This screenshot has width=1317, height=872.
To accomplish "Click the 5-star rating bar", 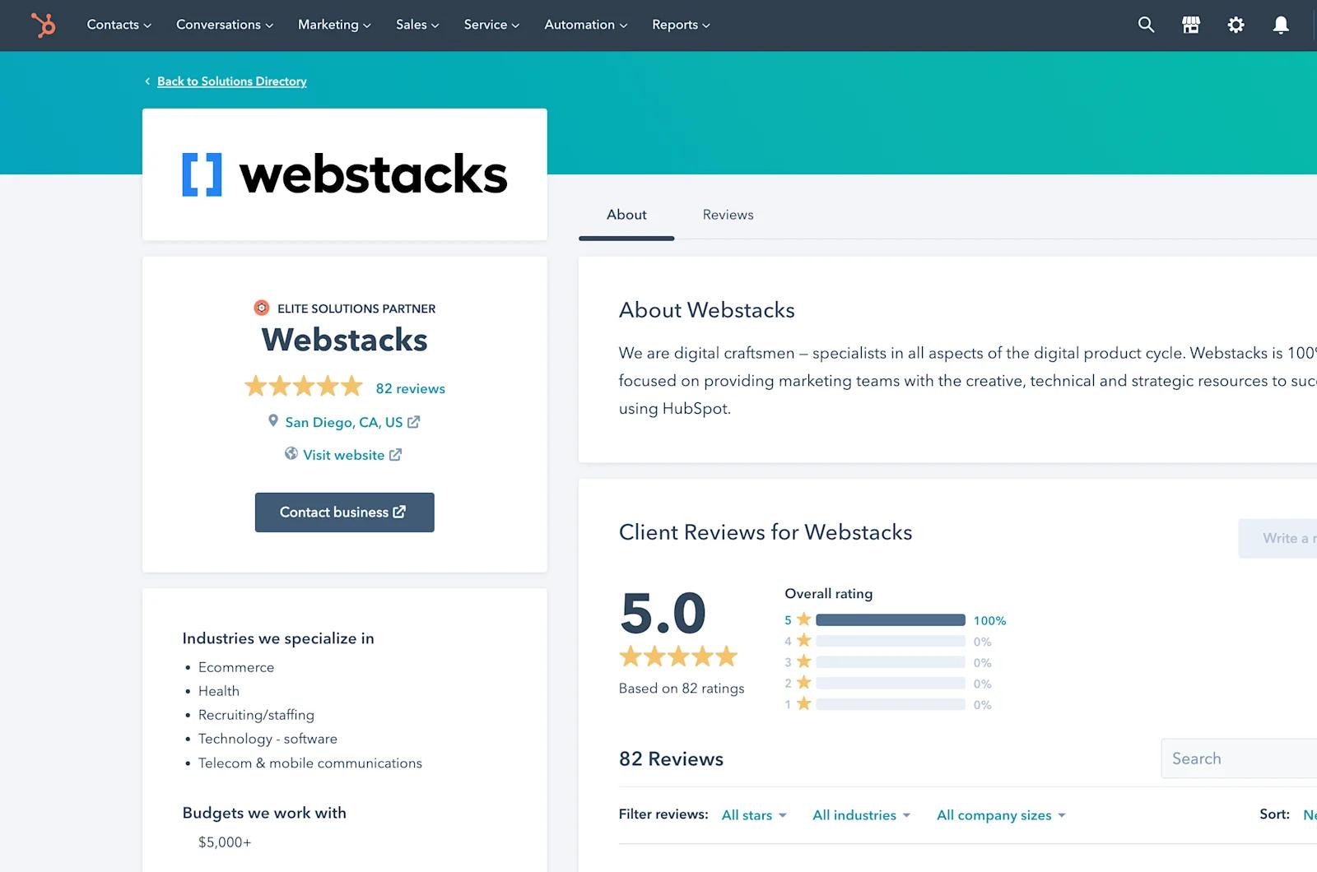I will tap(890, 620).
